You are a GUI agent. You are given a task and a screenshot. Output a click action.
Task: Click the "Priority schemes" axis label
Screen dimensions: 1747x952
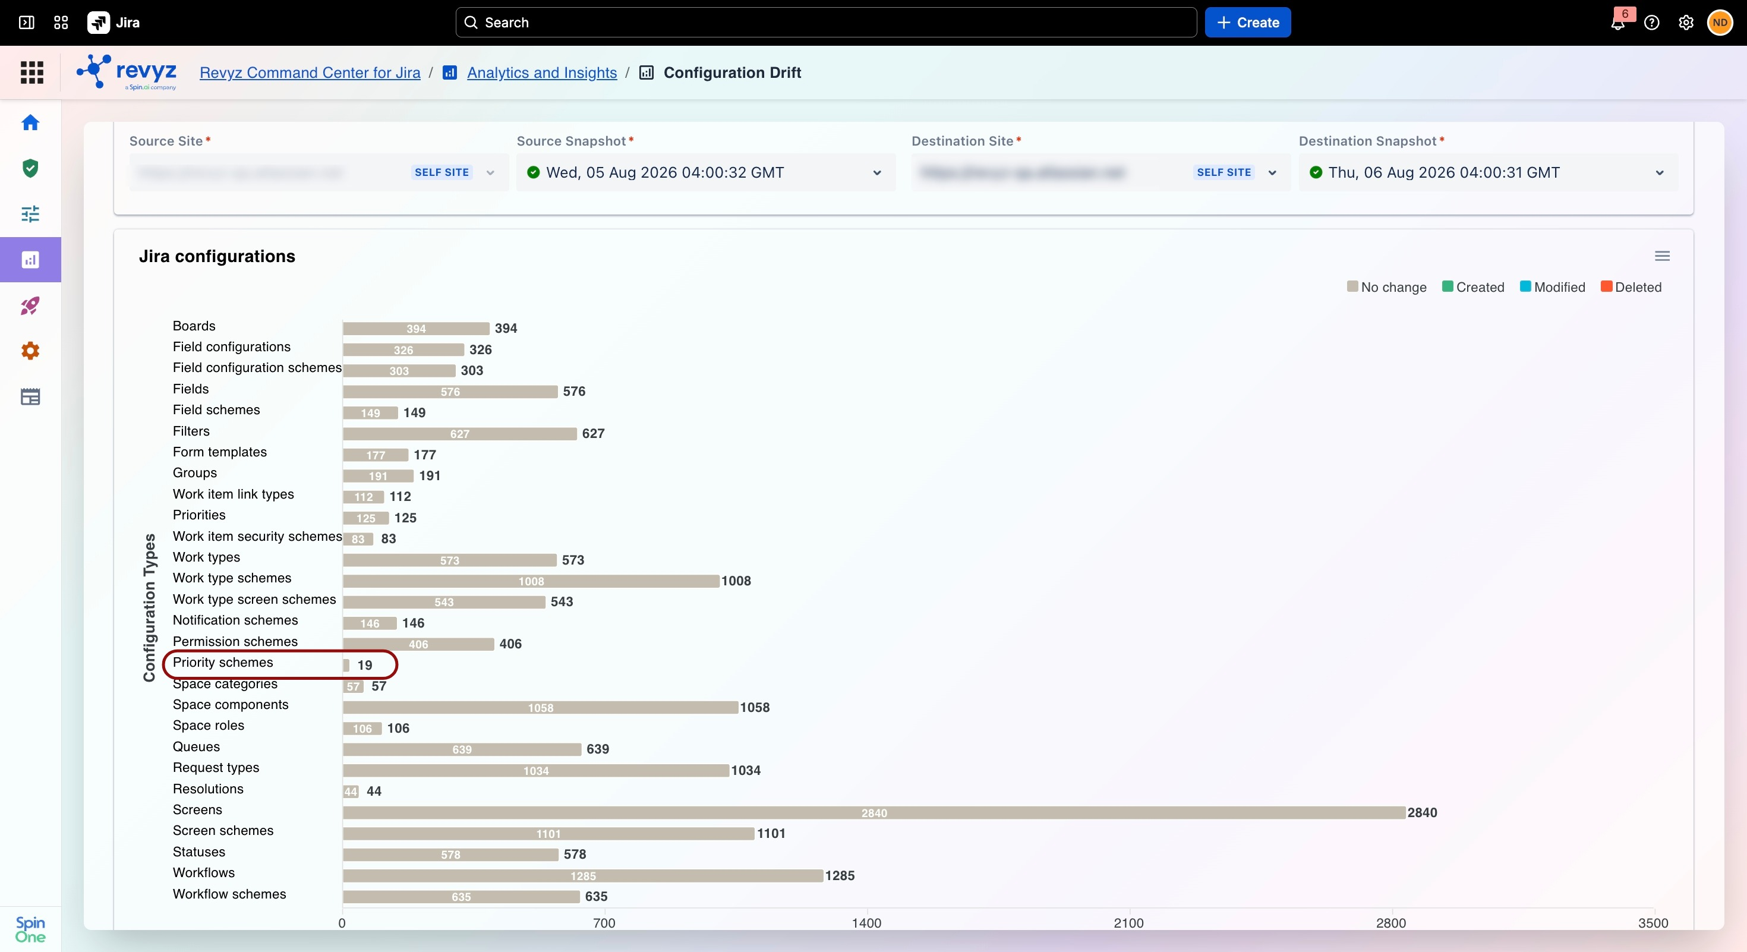(223, 663)
